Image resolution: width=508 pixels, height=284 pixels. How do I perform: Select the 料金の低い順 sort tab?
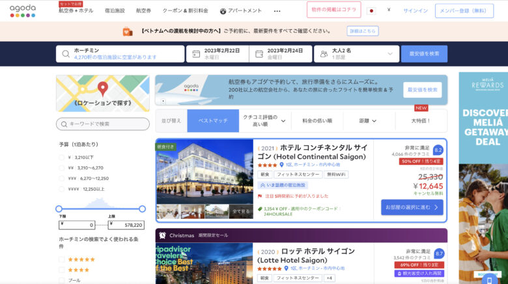(317, 121)
